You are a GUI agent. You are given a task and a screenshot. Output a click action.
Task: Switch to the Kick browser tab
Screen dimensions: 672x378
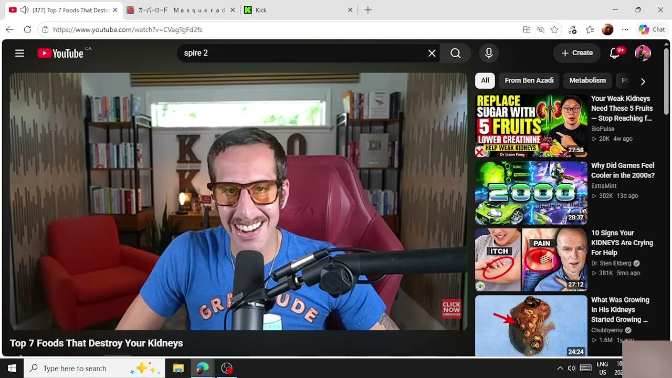[299, 10]
